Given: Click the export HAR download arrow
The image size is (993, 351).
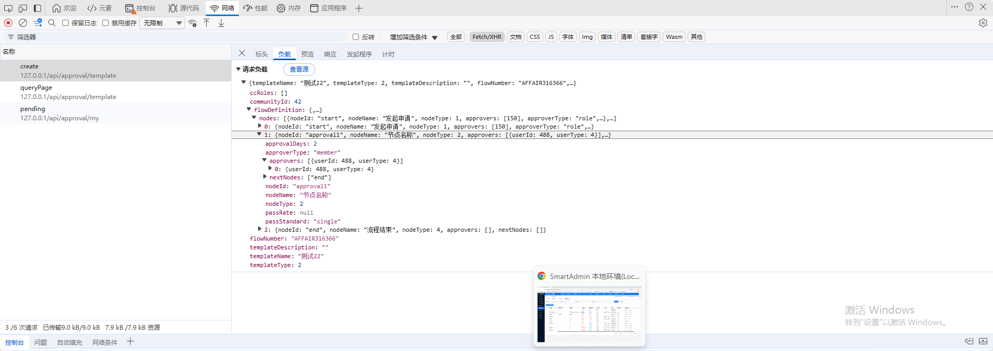Looking at the screenshot, I should click(221, 23).
